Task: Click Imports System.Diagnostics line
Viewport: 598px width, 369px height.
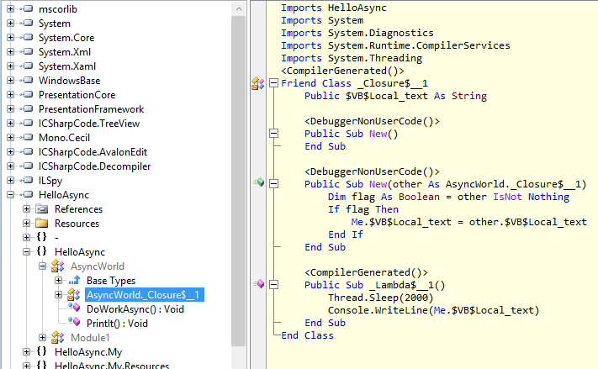Action: (x=357, y=33)
